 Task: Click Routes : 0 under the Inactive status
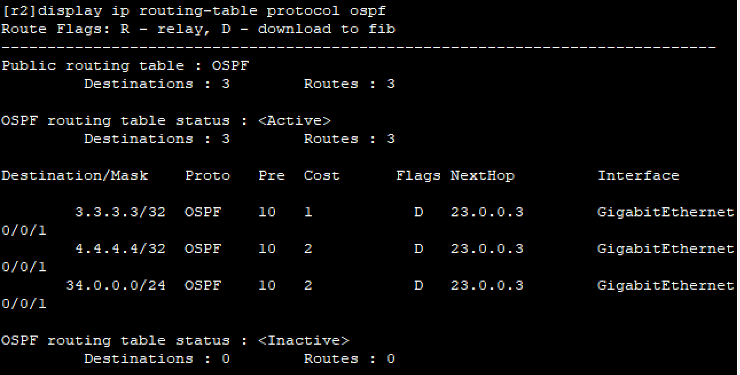click(x=349, y=359)
